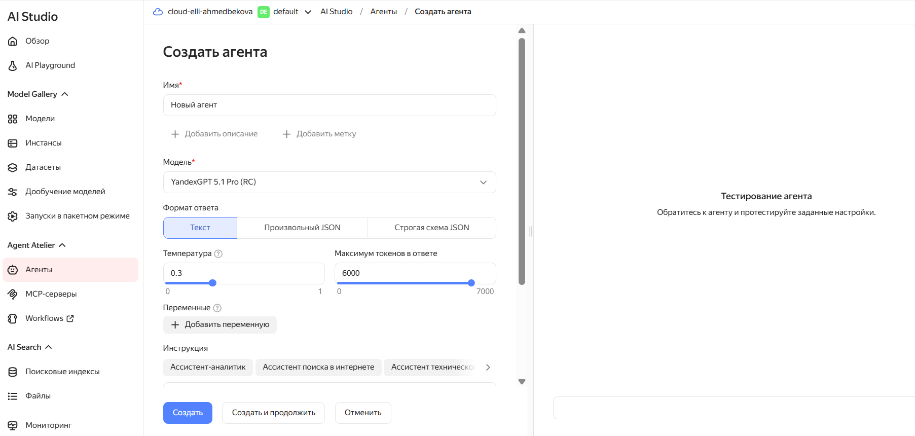Click the Инстансы server icon

point(13,143)
